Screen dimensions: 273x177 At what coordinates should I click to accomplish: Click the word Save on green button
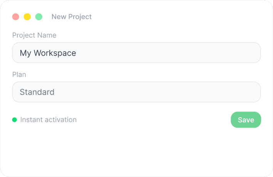[246, 120]
